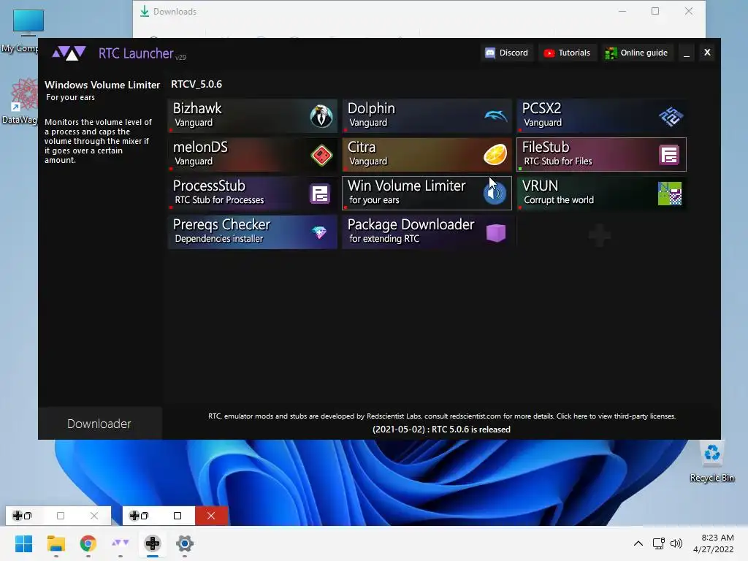Click the FileStub document icon
The image size is (748, 561).
point(669,155)
